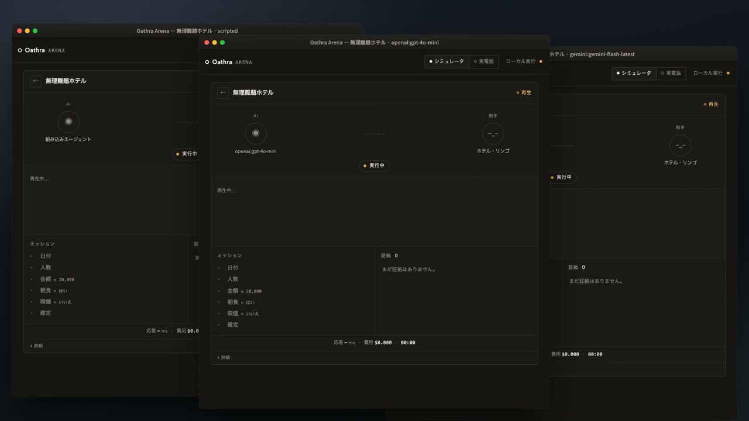The height and width of the screenshot is (421, 749).
Task: Select 実電話 mode in front window
Action: 484,61
